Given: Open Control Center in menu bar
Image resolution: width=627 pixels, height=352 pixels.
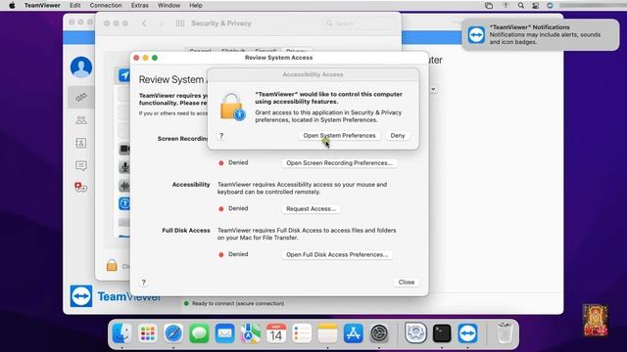Looking at the screenshot, I should (x=535, y=5).
